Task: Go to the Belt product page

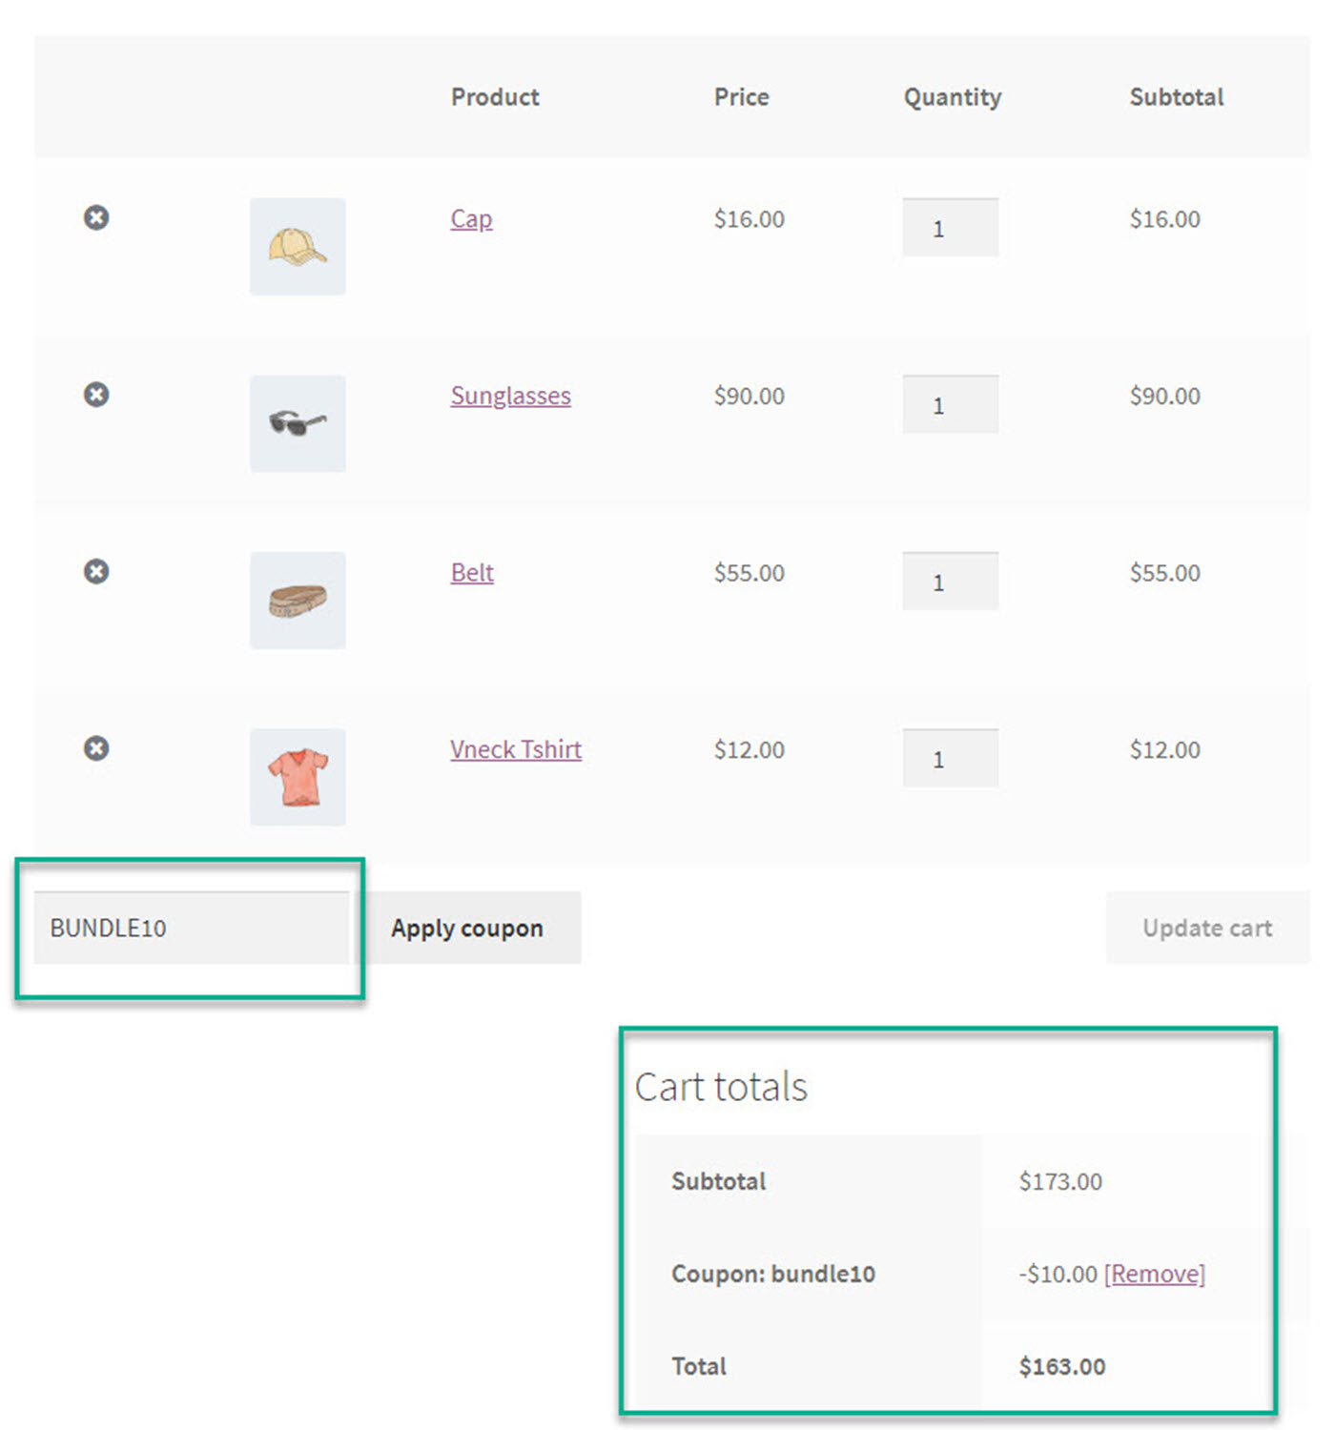Action: click(x=471, y=572)
